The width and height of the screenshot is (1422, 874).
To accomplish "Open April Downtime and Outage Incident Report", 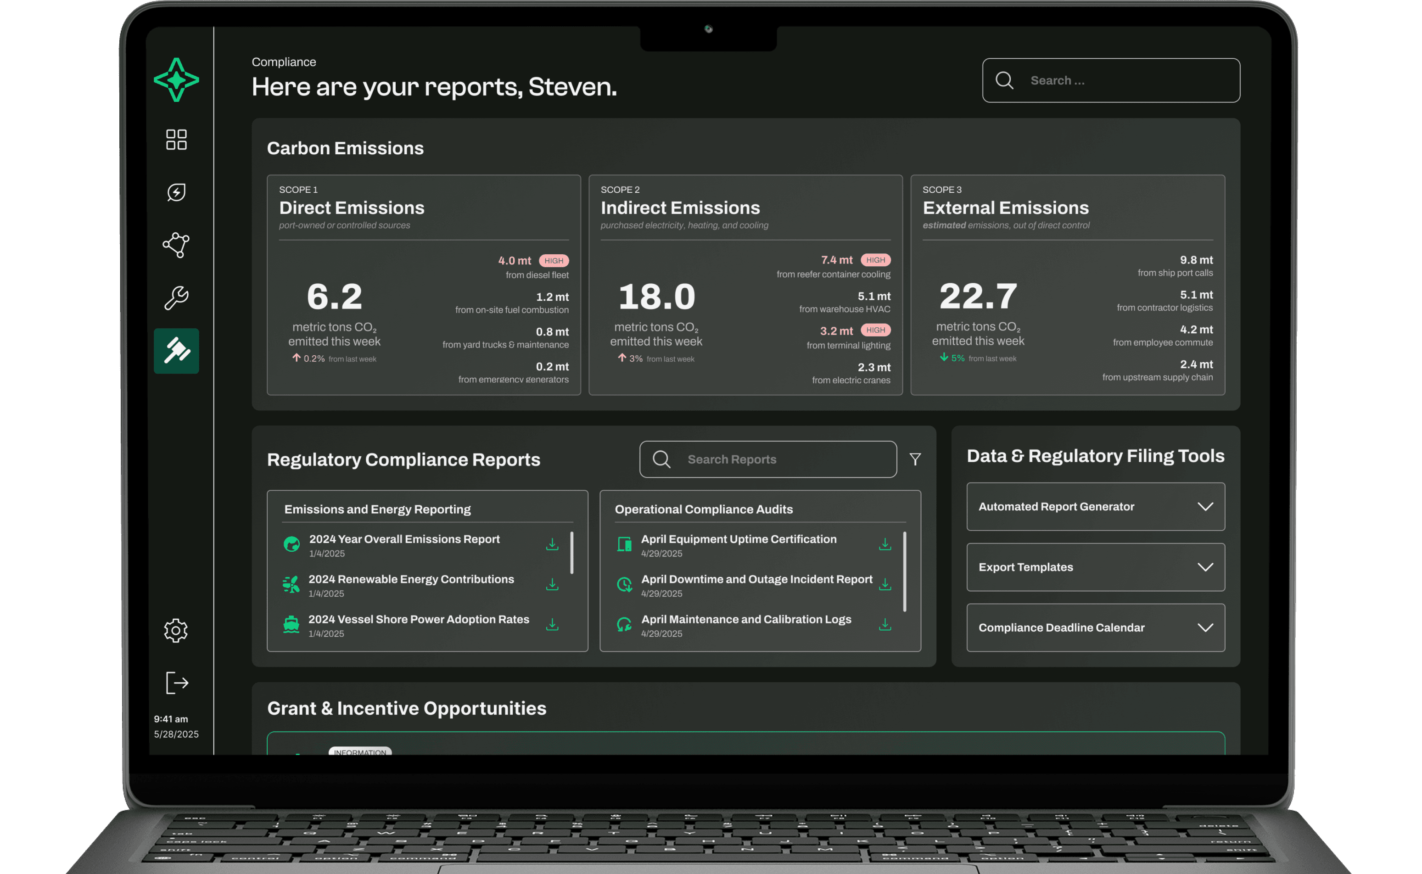I will (756, 579).
